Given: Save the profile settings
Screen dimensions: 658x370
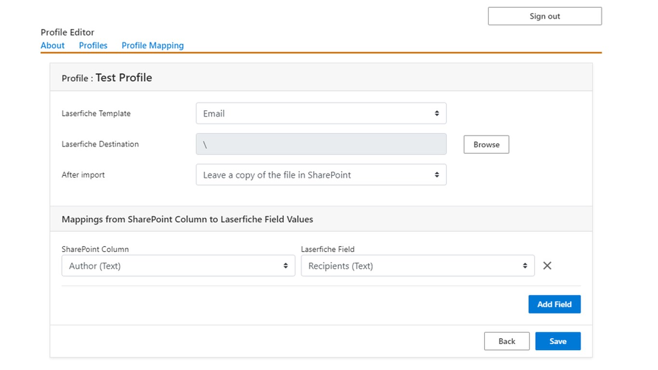Looking at the screenshot, I should tap(557, 341).
